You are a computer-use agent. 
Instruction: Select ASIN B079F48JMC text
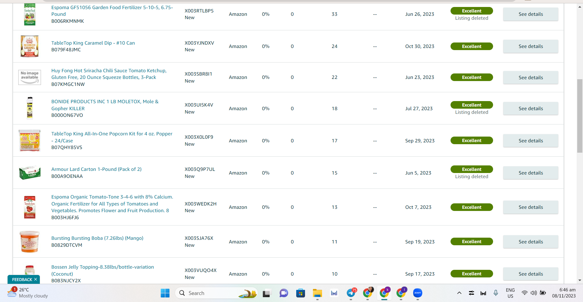(66, 50)
